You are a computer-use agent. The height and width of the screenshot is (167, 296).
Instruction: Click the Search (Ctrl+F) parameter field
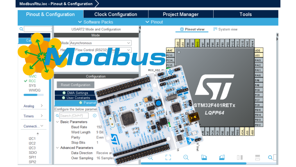[x=74, y=116]
